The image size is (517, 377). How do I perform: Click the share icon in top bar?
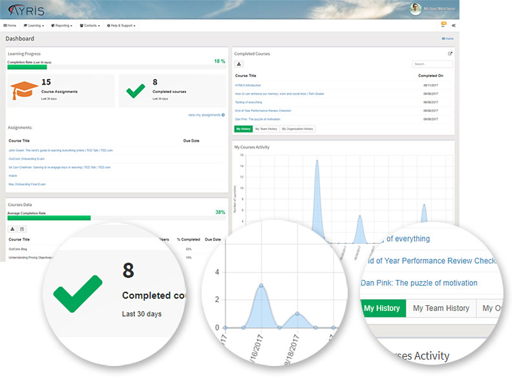pyautogui.click(x=454, y=25)
